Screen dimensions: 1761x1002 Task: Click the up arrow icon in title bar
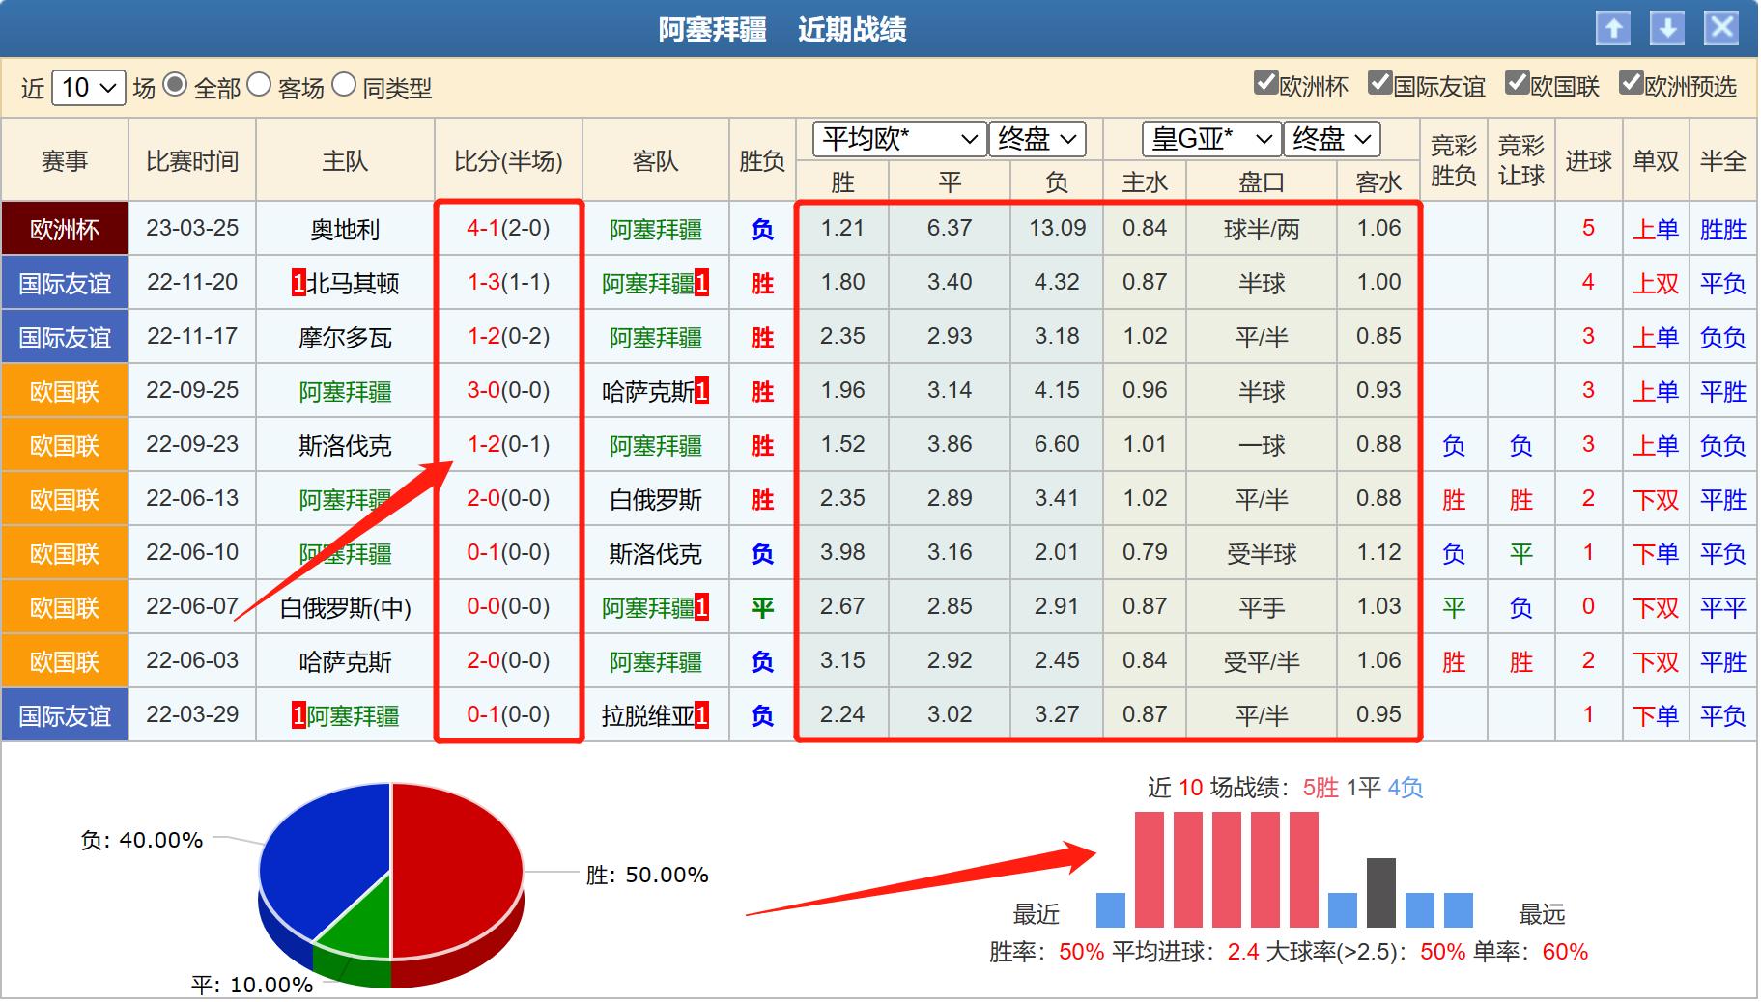click(x=1613, y=28)
